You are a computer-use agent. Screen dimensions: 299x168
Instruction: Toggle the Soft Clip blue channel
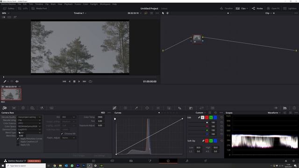pos(215,141)
